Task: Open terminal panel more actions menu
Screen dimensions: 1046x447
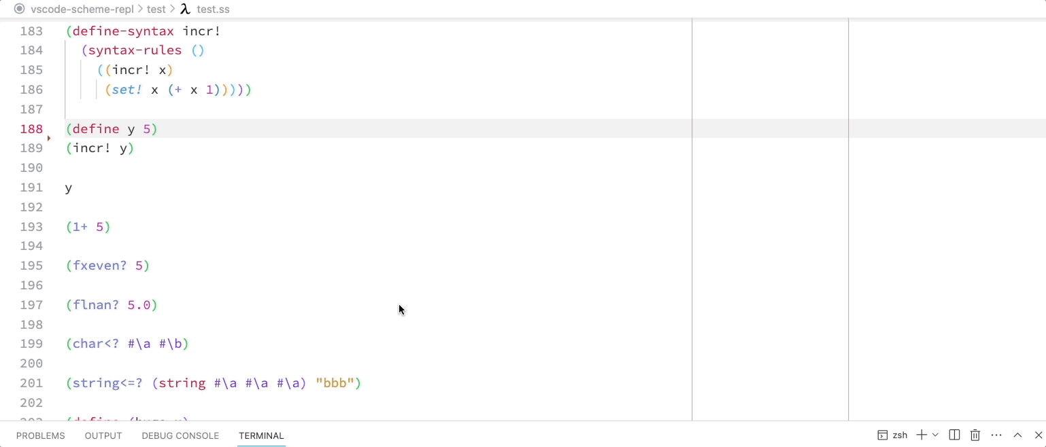Action: 996,435
